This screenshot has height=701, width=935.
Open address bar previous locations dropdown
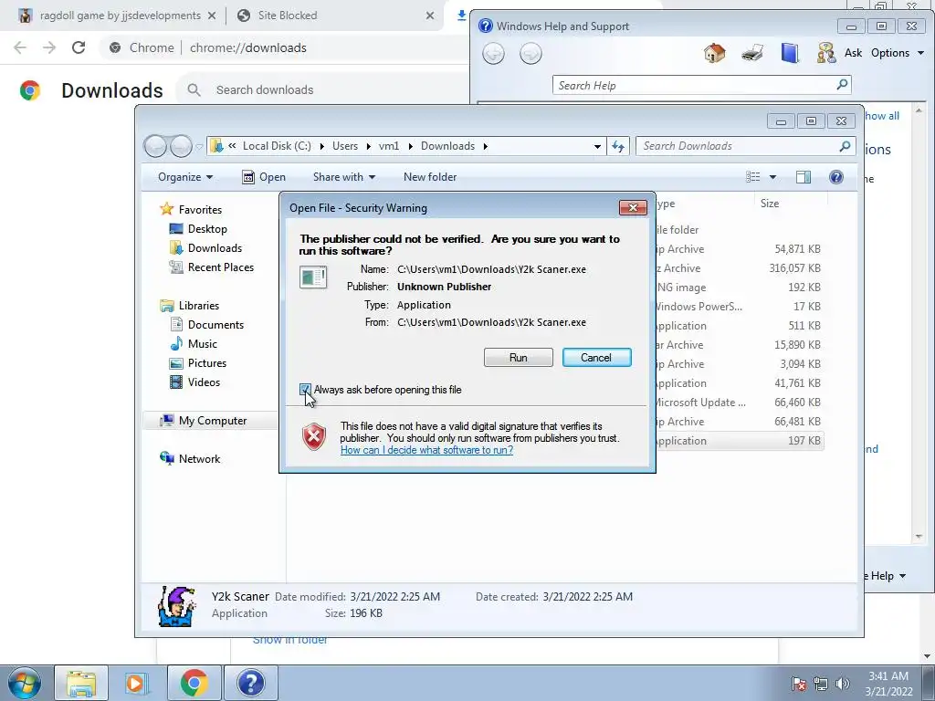tap(597, 147)
